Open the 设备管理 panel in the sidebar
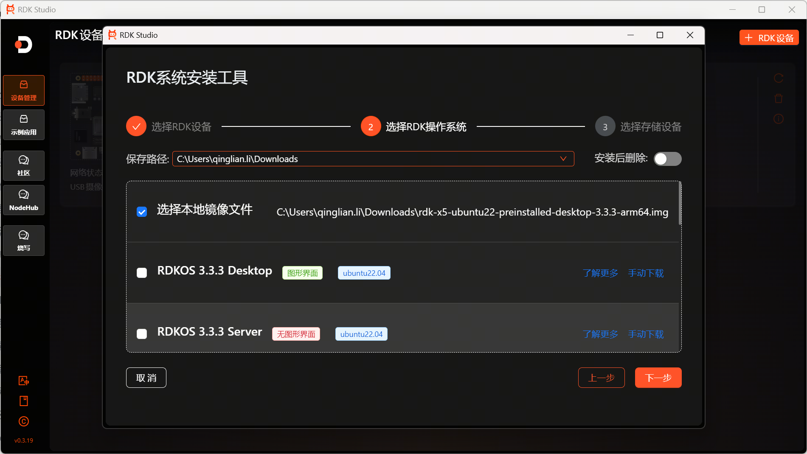 pyautogui.click(x=23, y=90)
